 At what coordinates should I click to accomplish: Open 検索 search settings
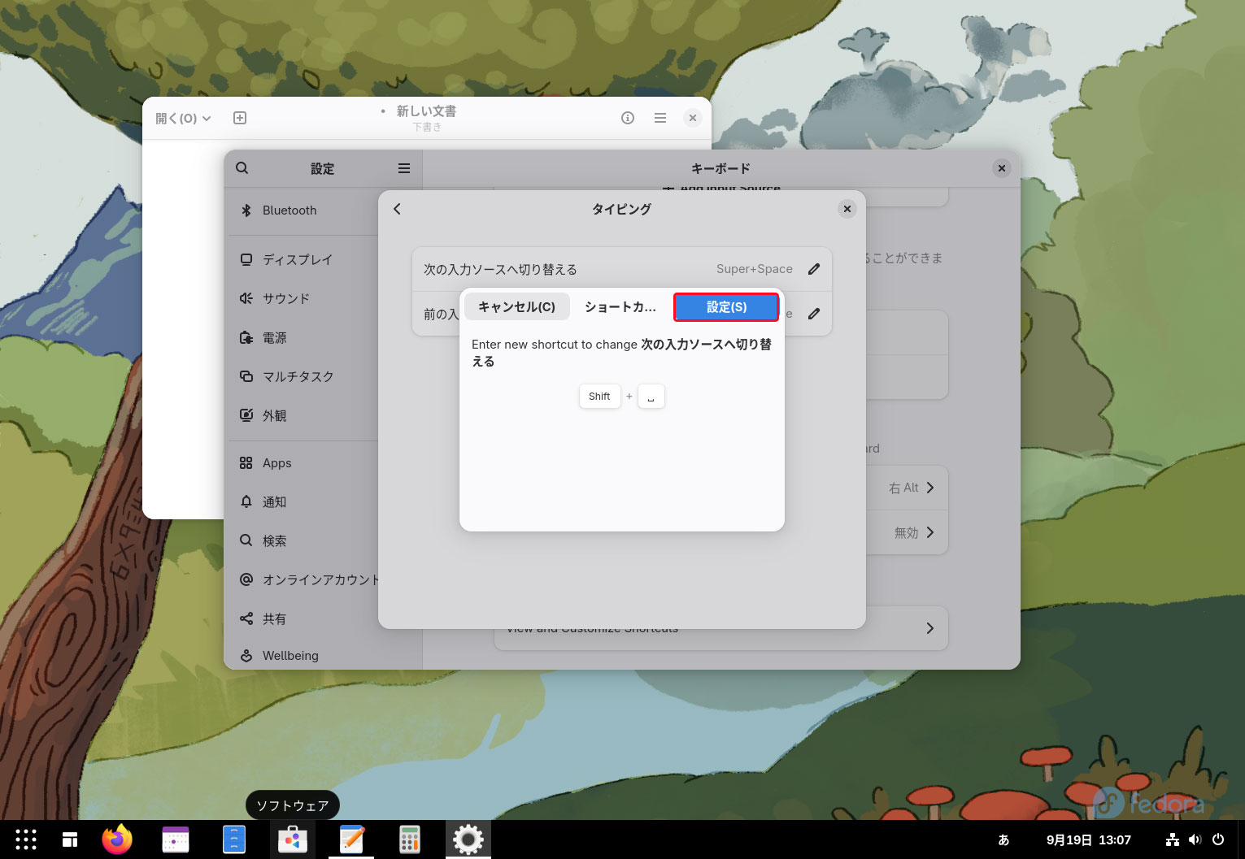[x=303, y=541]
